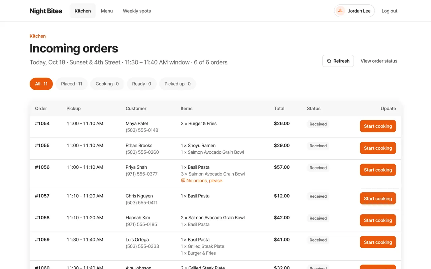Click order number #1056
Image resolution: width=431 pixels, height=269 pixels.
click(42, 167)
